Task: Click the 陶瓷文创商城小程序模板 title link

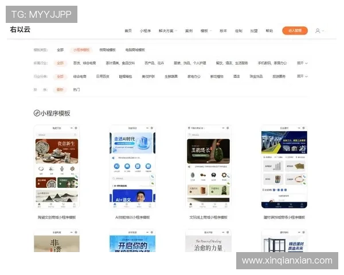Action: point(57,217)
